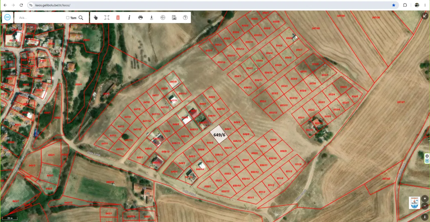Select the highlighted parcel 649/6
The image size is (430, 222).
[x=219, y=135]
